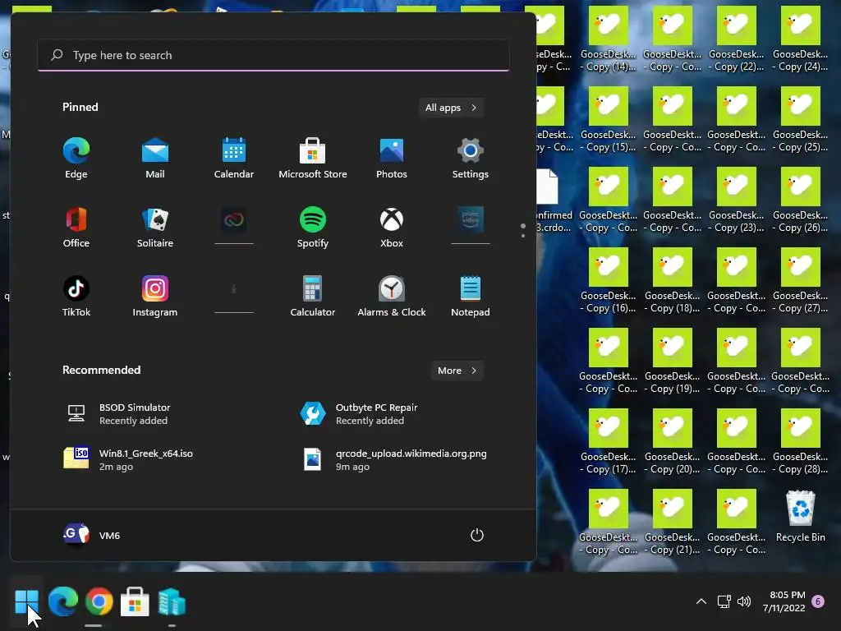Image resolution: width=841 pixels, height=631 pixels.
Task: Select GooseDesk Copy (28) desktop icon
Action: [x=800, y=441]
